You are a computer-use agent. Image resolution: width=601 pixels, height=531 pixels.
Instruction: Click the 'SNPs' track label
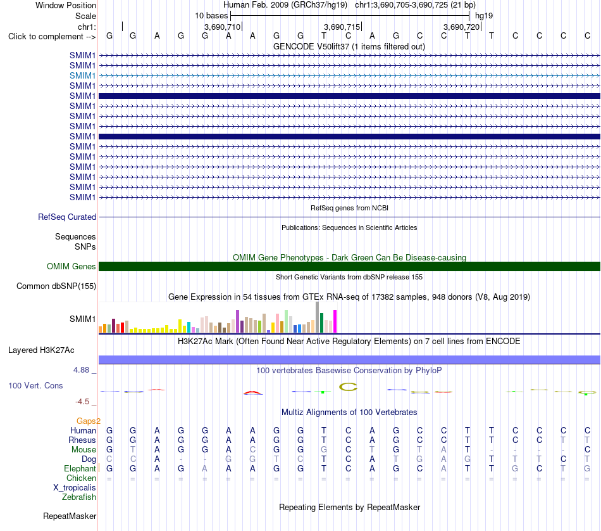85,247
